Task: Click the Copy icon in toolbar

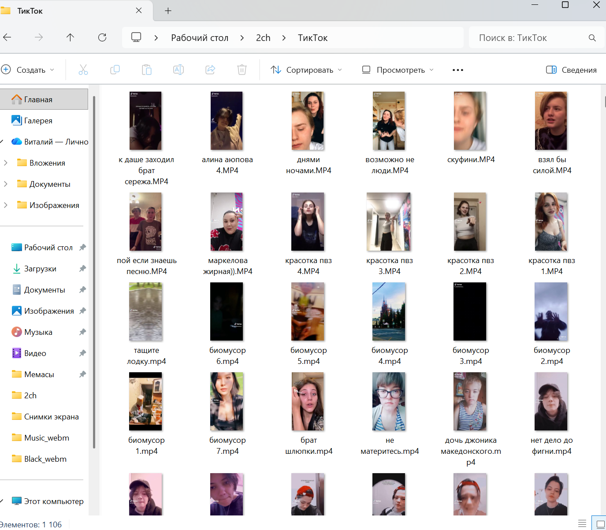Action: click(115, 70)
